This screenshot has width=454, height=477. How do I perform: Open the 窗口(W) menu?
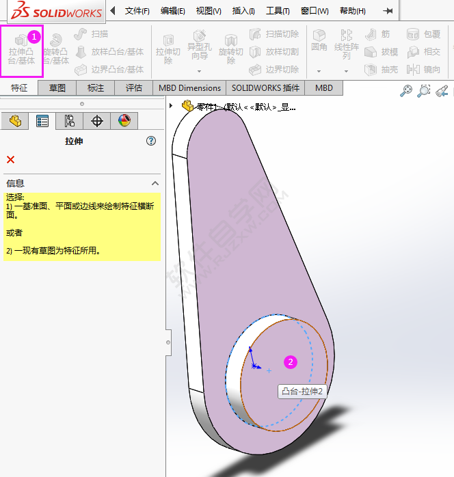click(315, 11)
